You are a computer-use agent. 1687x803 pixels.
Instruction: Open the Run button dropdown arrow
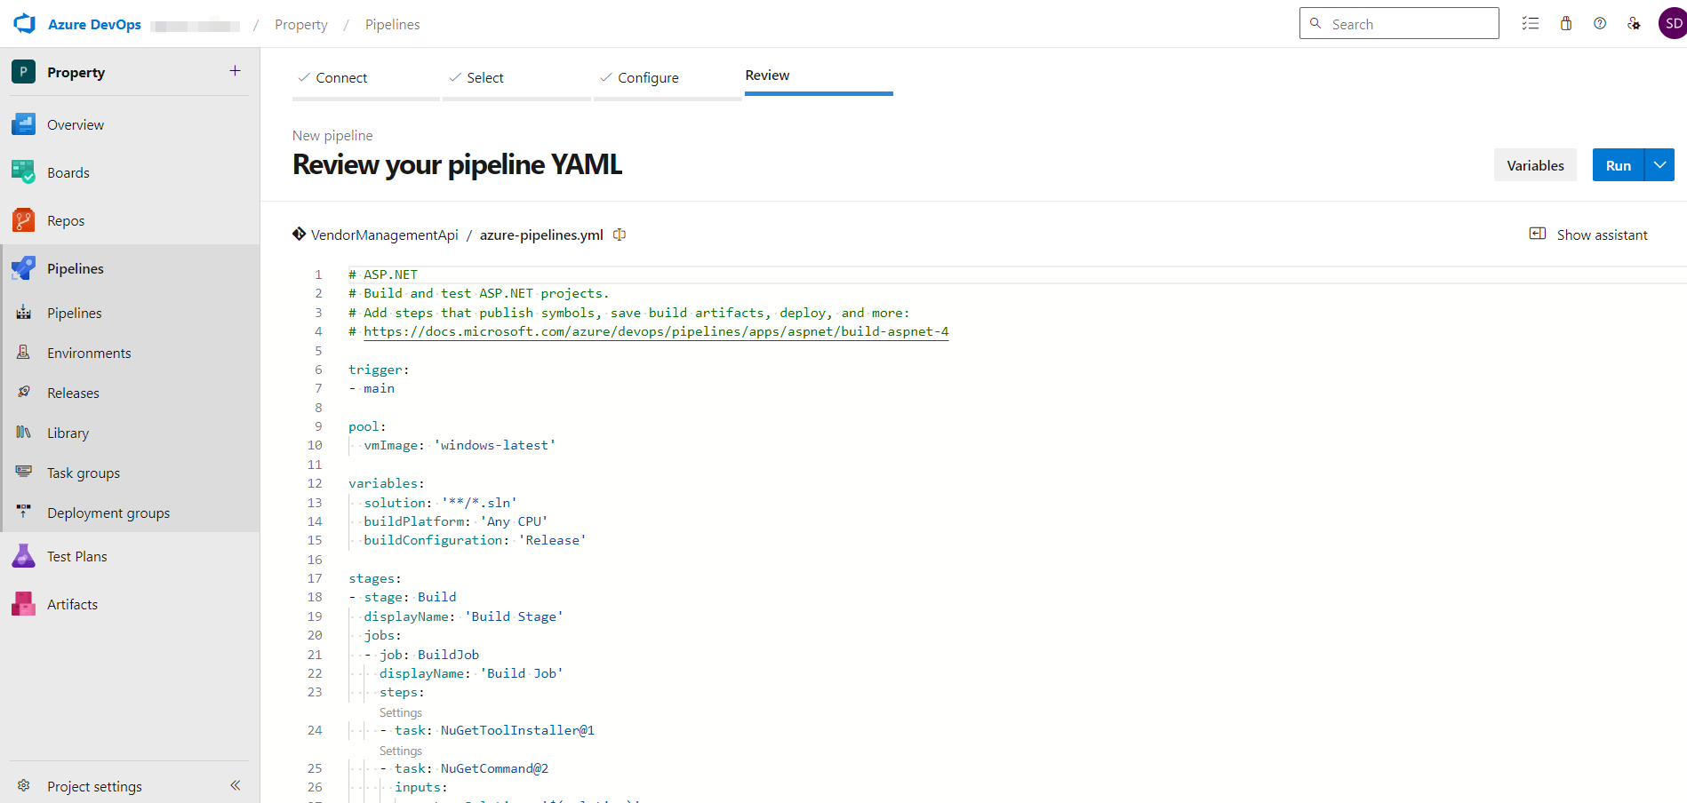(x=1659, y=165)
